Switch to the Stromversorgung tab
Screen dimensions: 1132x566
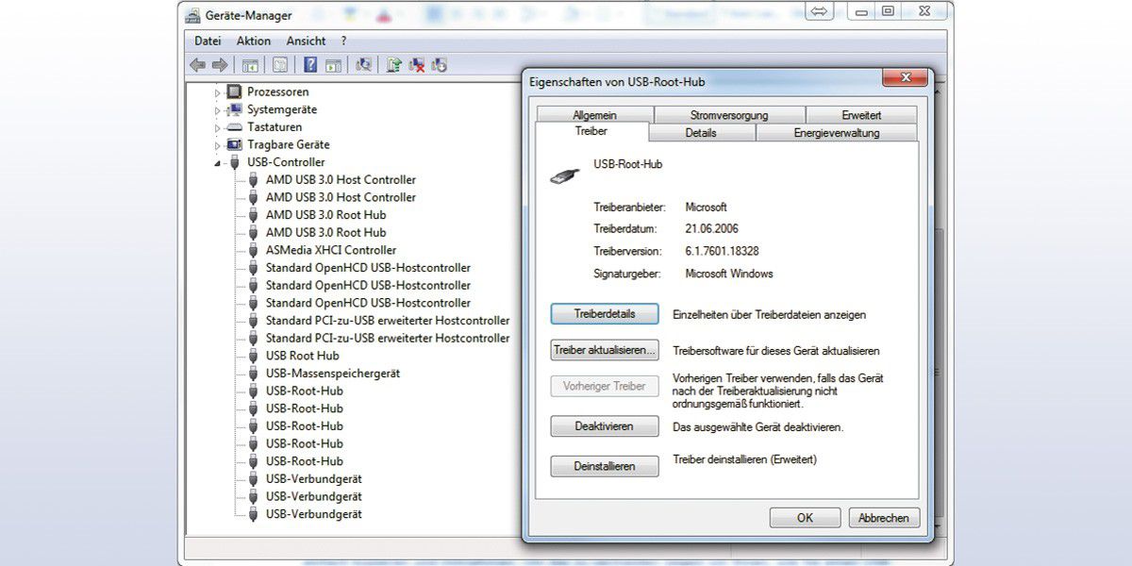pyautogui.click(x=729, y=115)
